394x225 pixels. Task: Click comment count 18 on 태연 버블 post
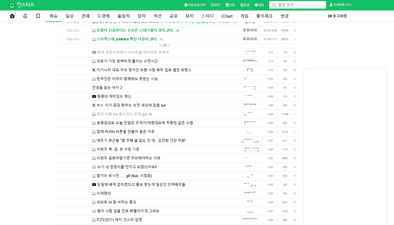tap(150, 114)
